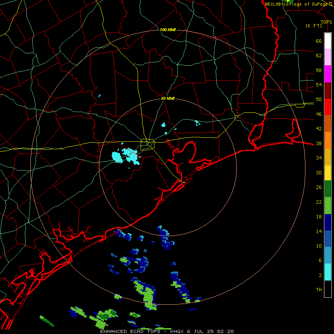This screenshot has height=334, width=334.
Task: Click the '38' legend value label
Action: tap(319, 144)
